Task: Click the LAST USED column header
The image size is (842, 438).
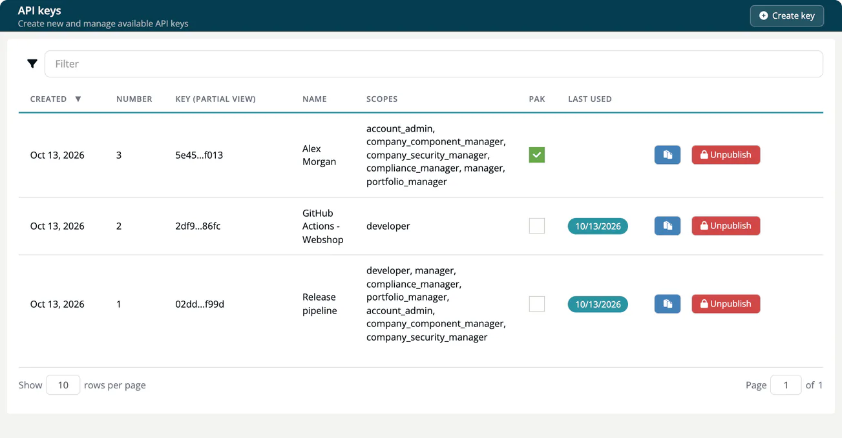Action: (x=590, y=99)
